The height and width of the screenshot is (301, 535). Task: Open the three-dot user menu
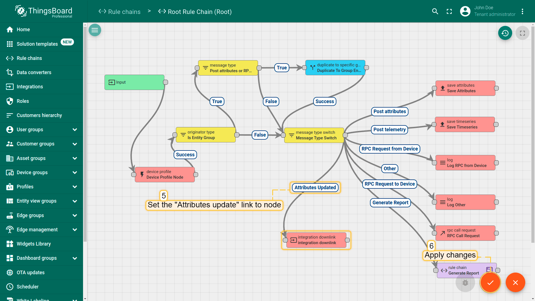522,11
